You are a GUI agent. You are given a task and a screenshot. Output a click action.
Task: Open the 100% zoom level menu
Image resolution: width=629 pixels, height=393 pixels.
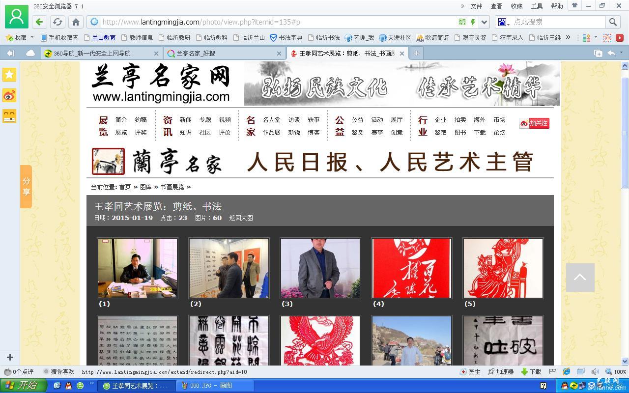coord(616,372)
